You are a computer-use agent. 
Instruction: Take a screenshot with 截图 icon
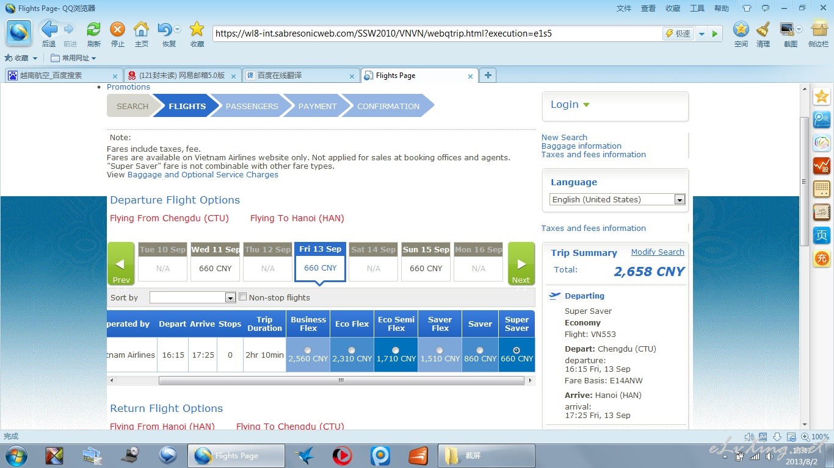[x=788, y=29]
